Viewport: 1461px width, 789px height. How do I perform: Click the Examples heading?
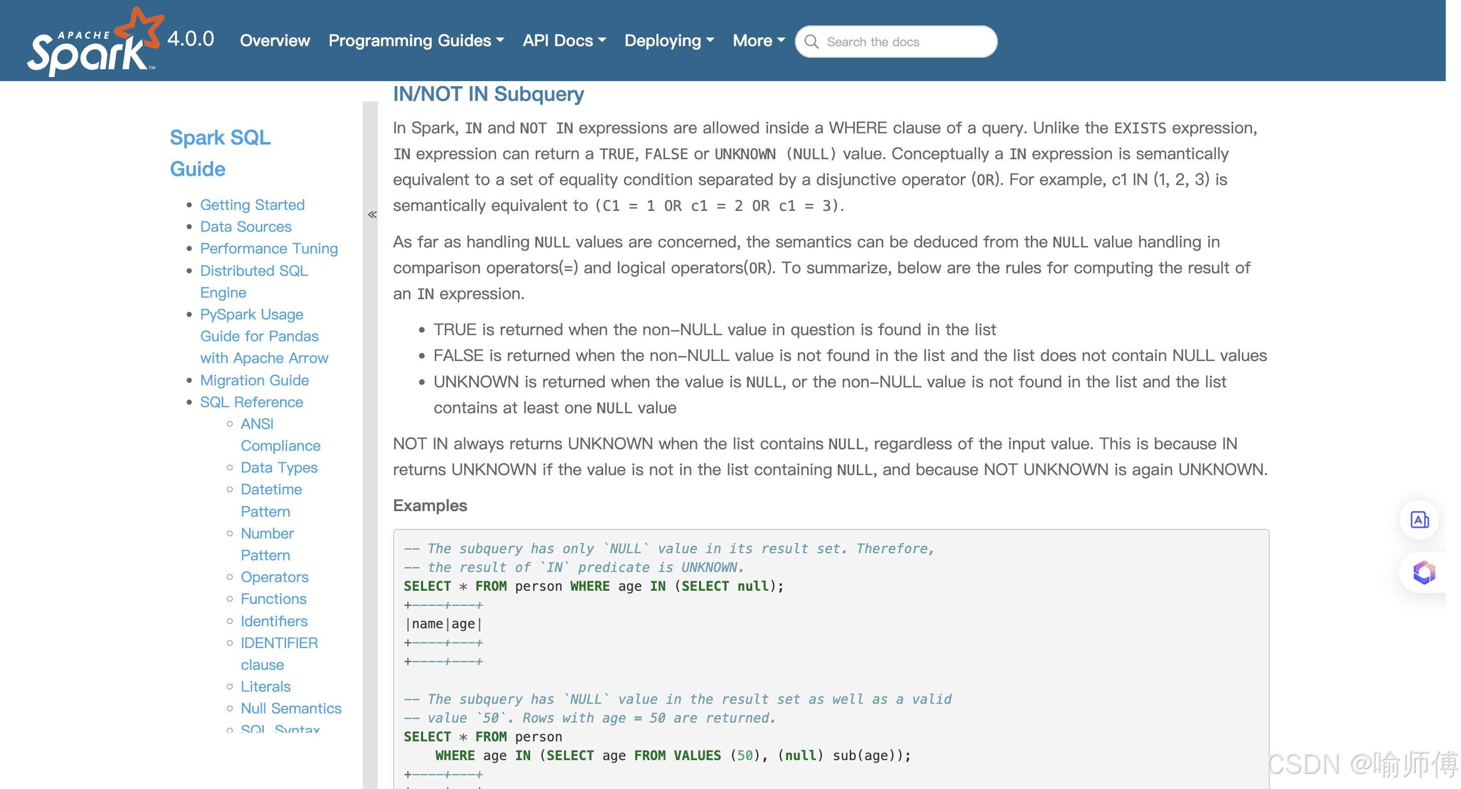(x=430, y=506)
